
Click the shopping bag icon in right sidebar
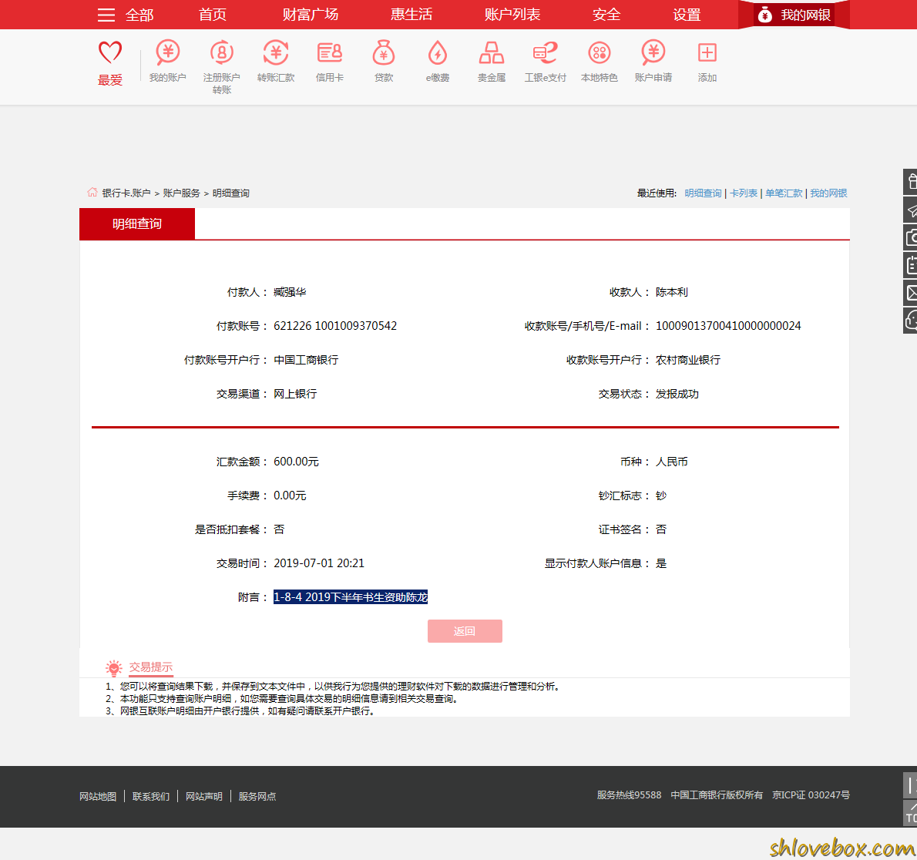click(911, 182)
